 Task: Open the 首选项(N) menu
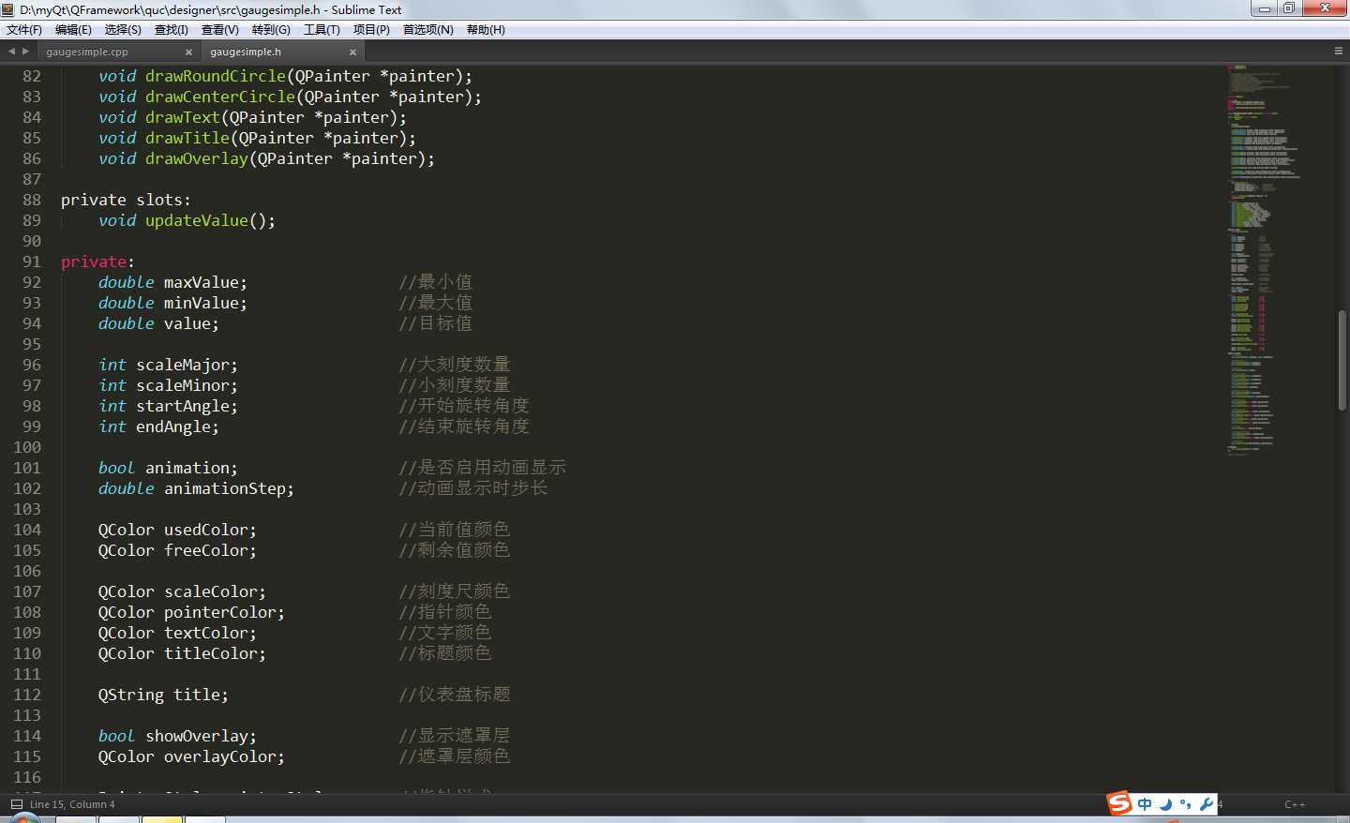point(428,30)
